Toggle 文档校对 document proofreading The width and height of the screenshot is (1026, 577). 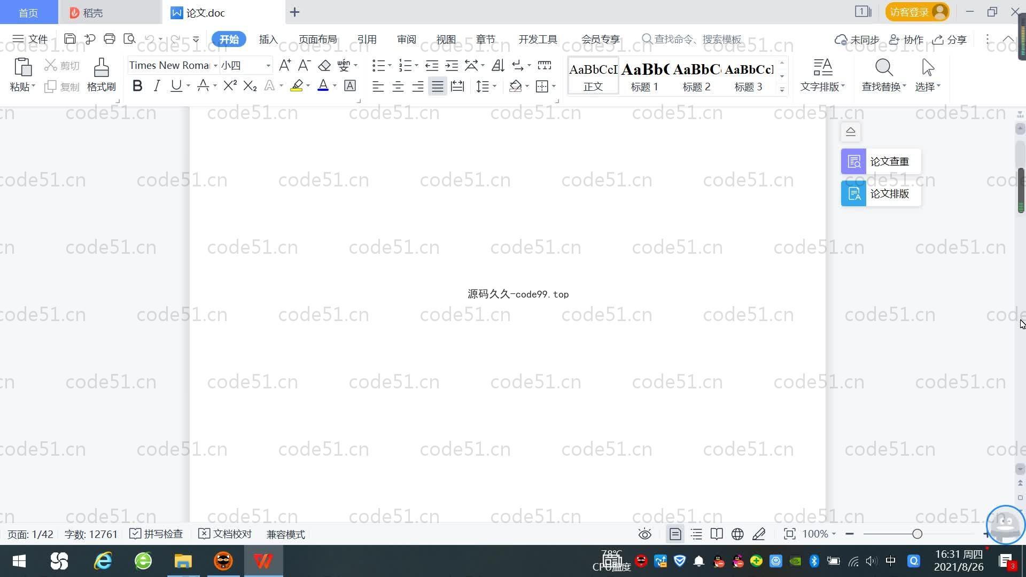tap(225, 534)
